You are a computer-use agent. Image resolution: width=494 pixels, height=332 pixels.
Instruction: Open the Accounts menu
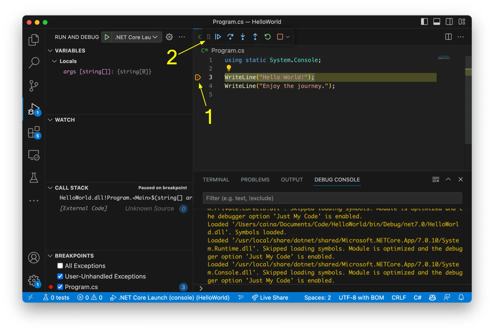click(x=34, y=258)
